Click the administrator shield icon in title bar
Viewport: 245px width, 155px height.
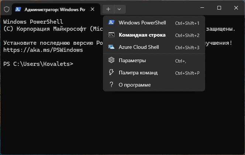(6, 9)
